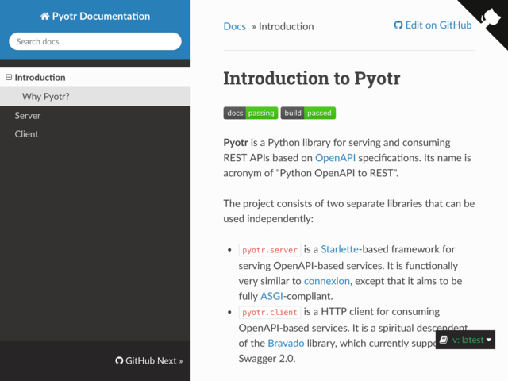Click the pyotr.server code label

[270, 250]
